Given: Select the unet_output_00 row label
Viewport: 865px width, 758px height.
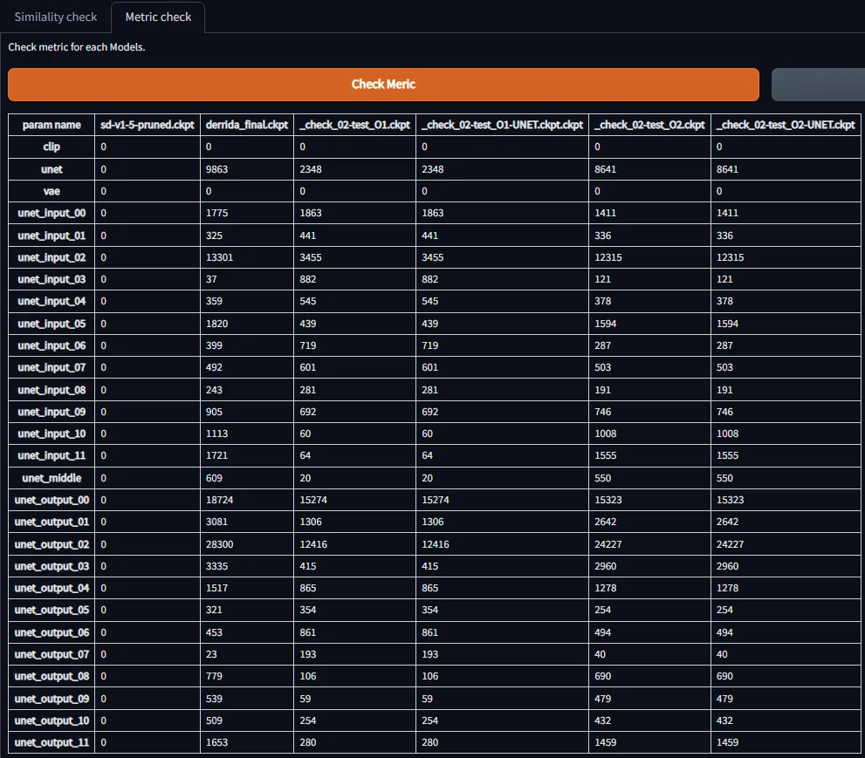Looking at the screenshot, I should (51, 500).
